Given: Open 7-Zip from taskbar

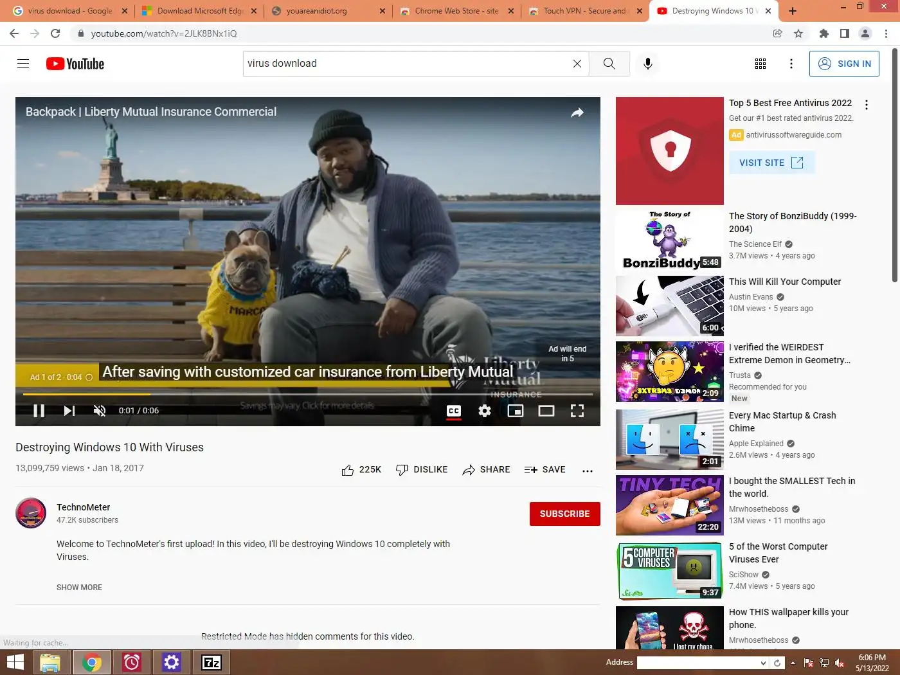Looking at the screenshot, I should [x=212, y=662].
